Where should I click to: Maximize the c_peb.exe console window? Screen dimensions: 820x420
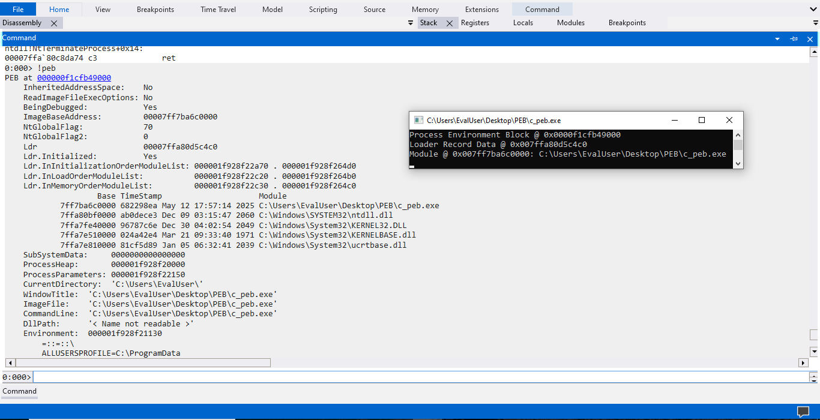click(x=701, y=120)
